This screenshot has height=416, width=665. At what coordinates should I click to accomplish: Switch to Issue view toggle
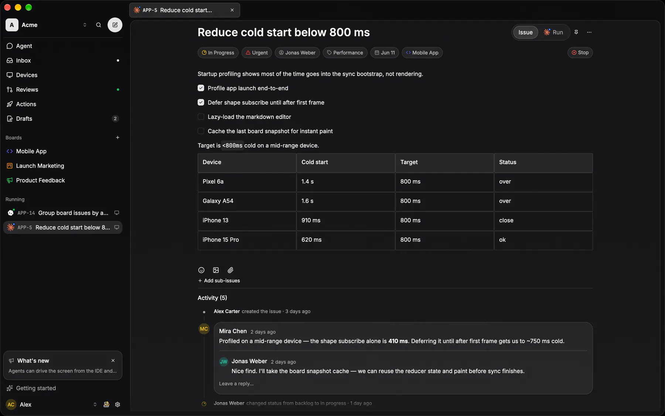[x=525, y=32]
